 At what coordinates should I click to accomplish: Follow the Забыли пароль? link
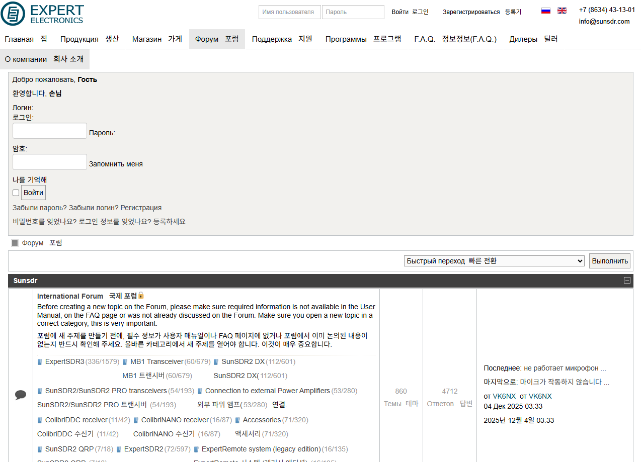[x=40, y=208]
